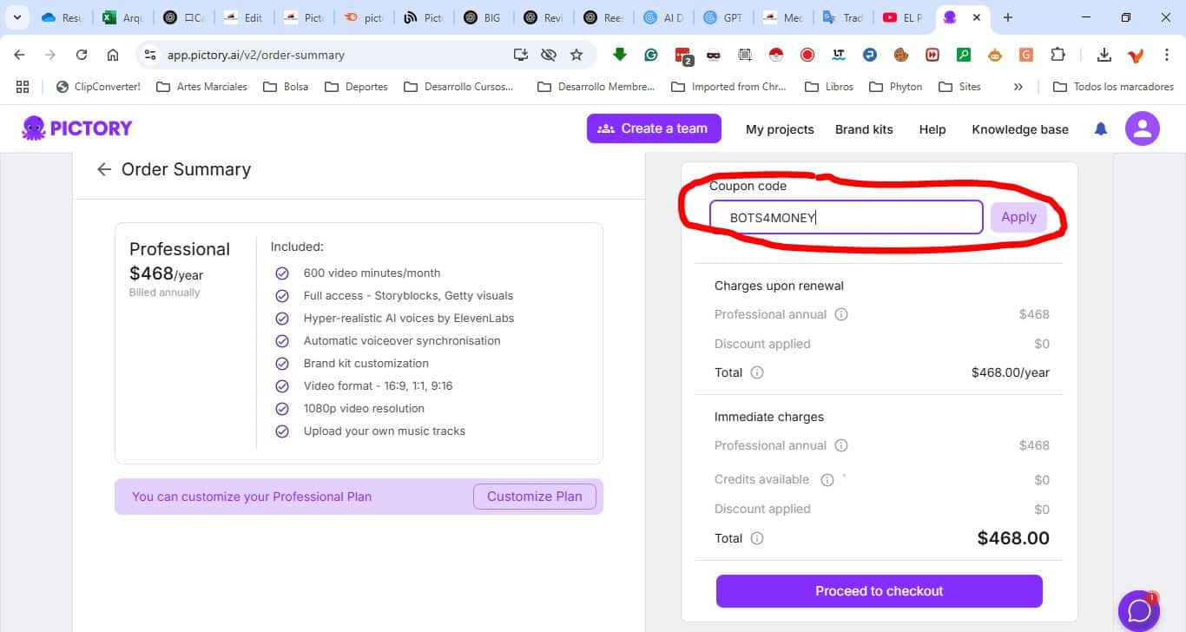
Task: Click info icon beside Credits available
Action: click(827, 480)
